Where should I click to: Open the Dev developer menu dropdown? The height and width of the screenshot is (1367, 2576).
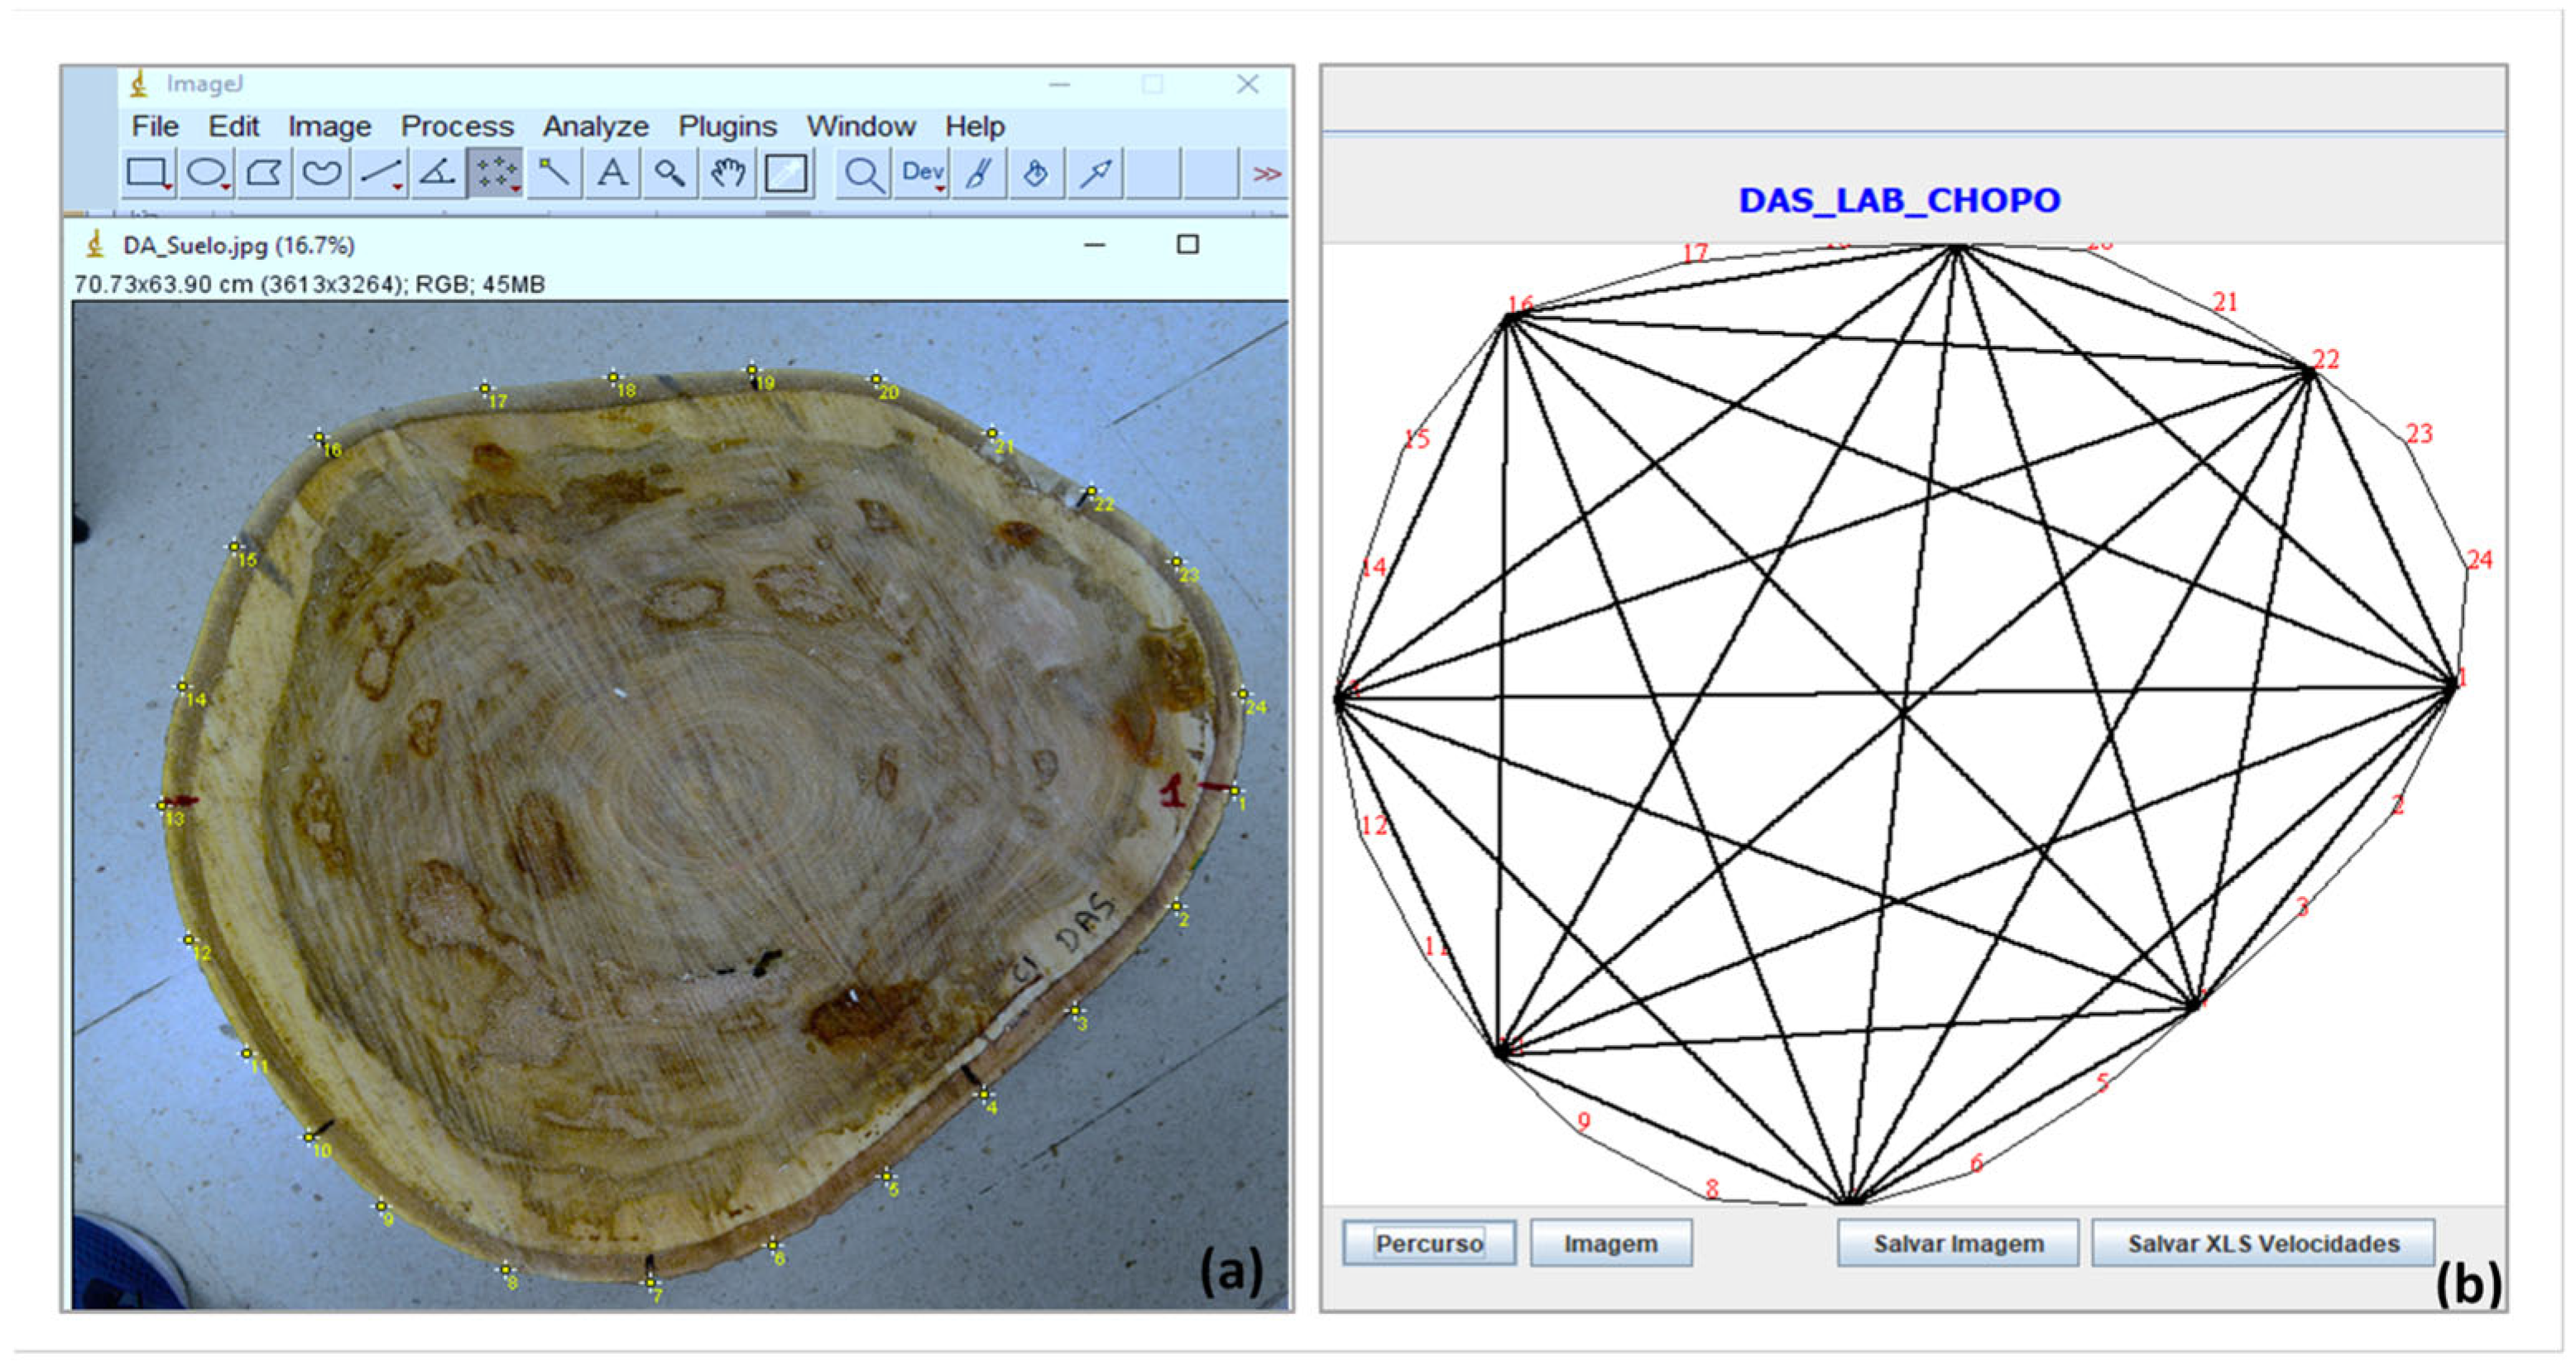pos(921,173)
